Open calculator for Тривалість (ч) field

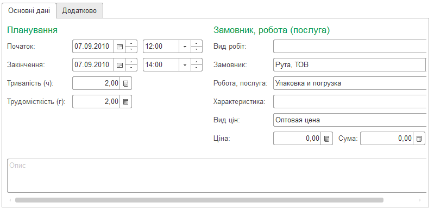pyautogui.click(x=125, y=83)
